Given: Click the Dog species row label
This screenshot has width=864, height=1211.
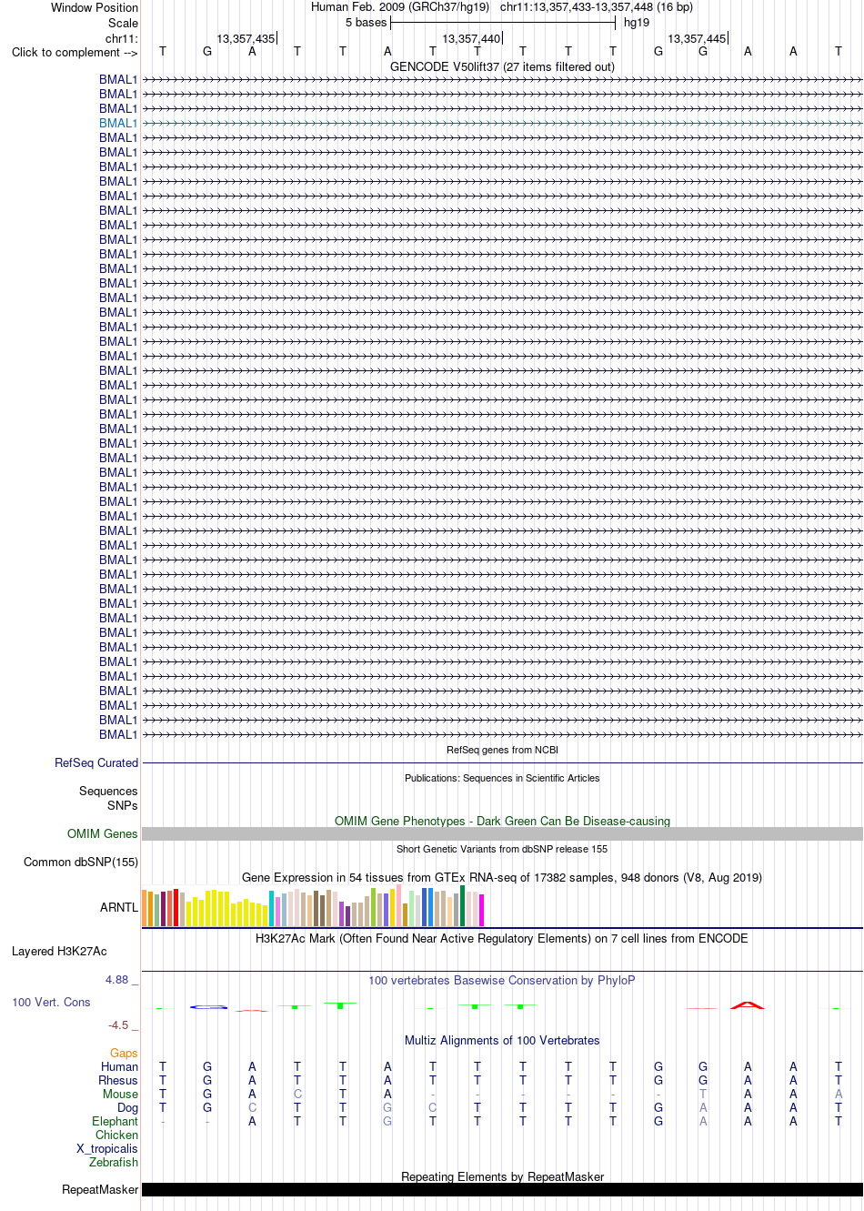Looking at the screenshot, I should (127, 1107).
